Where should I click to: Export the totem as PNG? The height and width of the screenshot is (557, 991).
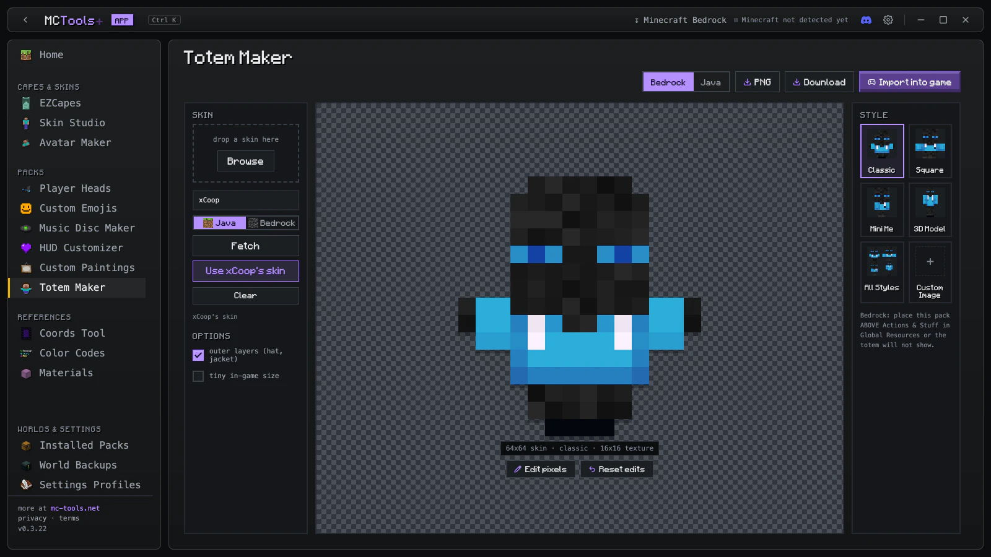[x=757, y=82]
